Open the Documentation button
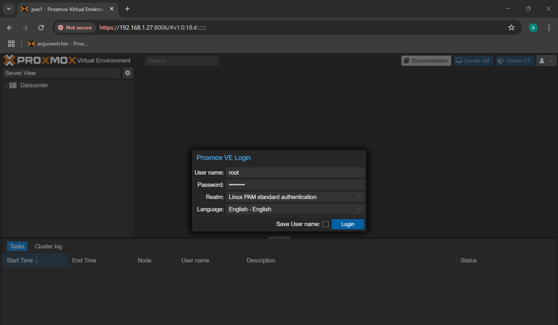 click(426, 61)
